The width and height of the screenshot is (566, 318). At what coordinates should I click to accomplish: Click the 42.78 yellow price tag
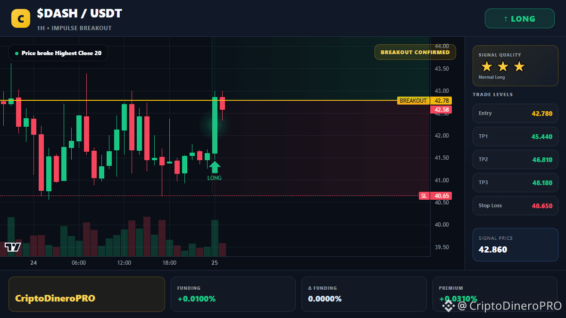click(x=441, y=101)
